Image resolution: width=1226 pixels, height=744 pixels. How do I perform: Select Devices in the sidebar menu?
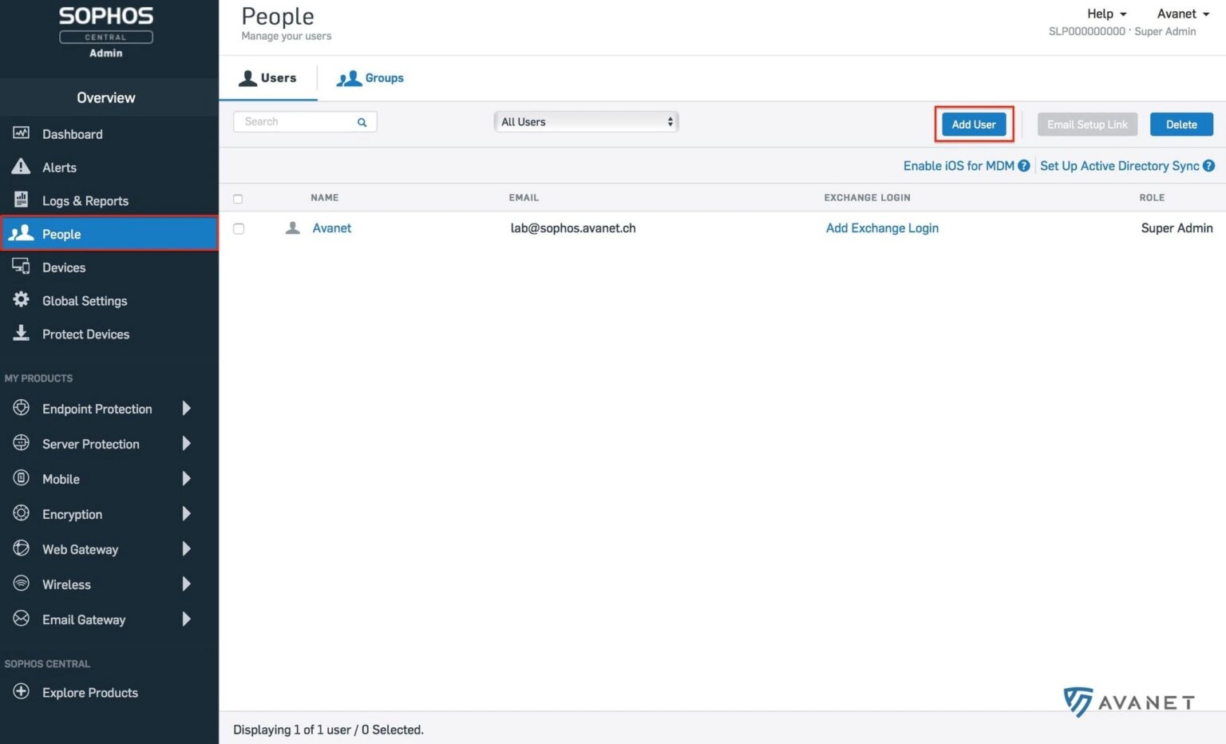coord(64,267)
